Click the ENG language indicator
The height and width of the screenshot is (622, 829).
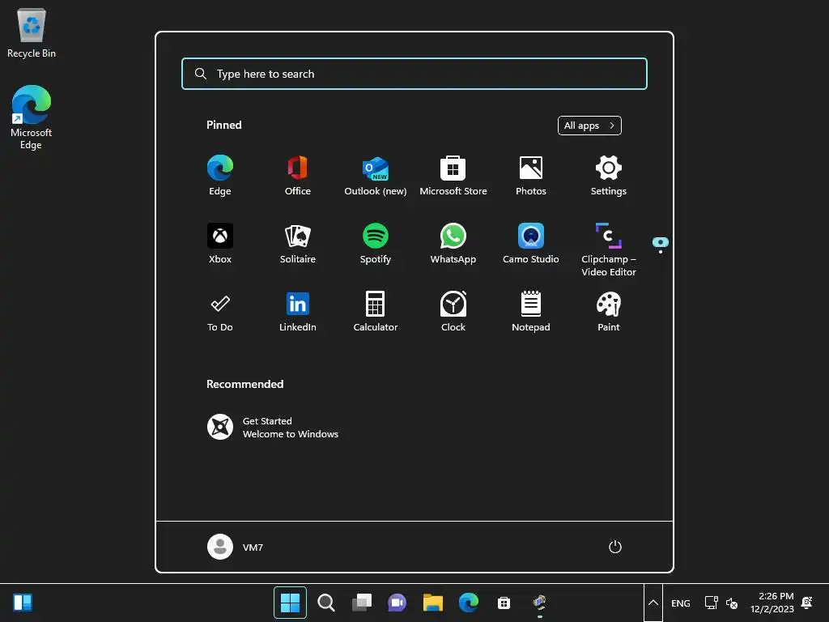point(680,603)
